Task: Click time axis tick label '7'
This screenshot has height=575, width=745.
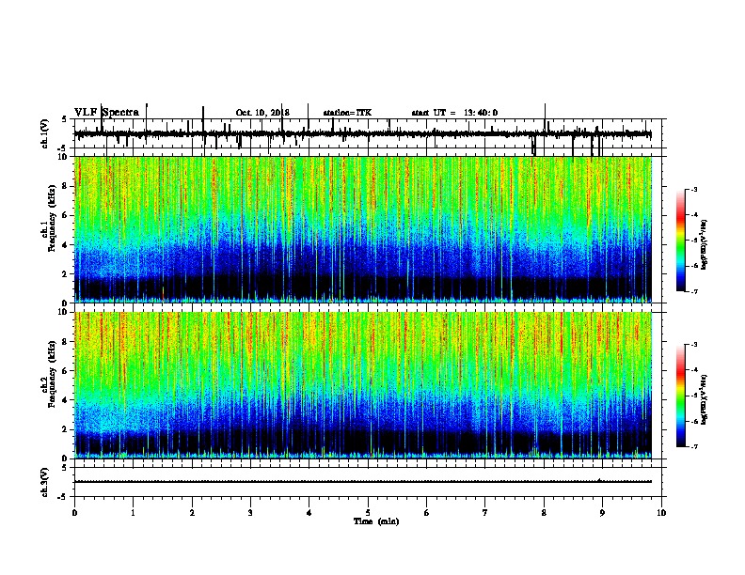Action: tap(484, 513)
